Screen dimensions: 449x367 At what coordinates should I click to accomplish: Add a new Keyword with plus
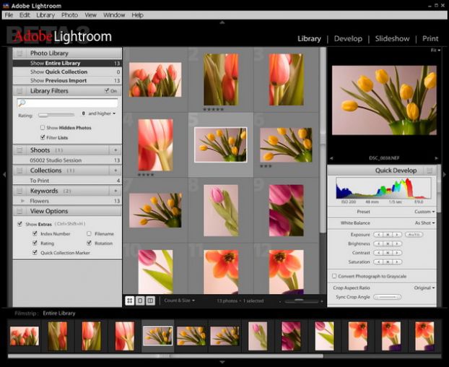click(115, 191)
